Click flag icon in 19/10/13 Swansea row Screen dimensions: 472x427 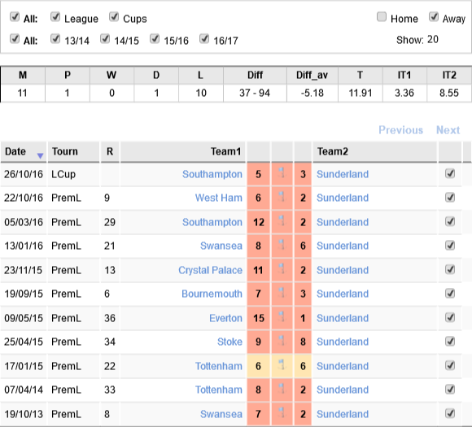pyautogui.click(x=282, y=412)
